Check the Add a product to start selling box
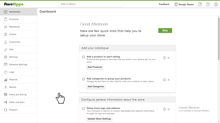The image size is (220, 123). click(x=83, y=57)
